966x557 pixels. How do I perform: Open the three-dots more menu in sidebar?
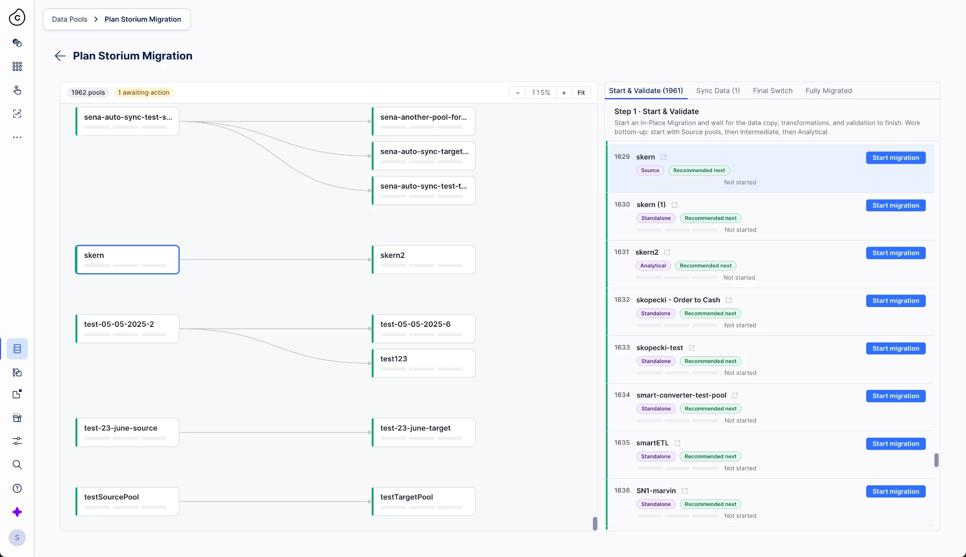tap(17, 137)
